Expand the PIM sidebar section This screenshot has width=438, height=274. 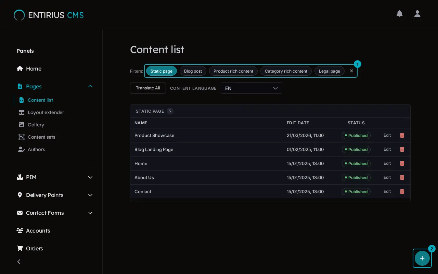pyautogui.click(x=55, y=177)
